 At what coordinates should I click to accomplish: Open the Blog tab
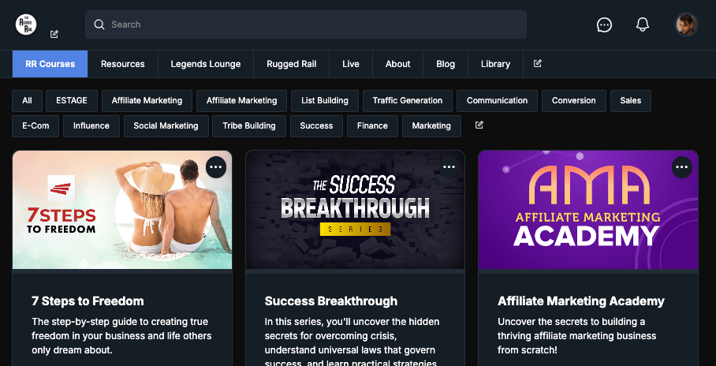point(446,64)
